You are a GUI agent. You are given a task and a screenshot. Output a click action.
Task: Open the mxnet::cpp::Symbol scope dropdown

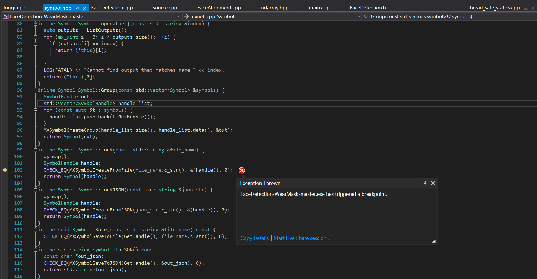point(359,16)
